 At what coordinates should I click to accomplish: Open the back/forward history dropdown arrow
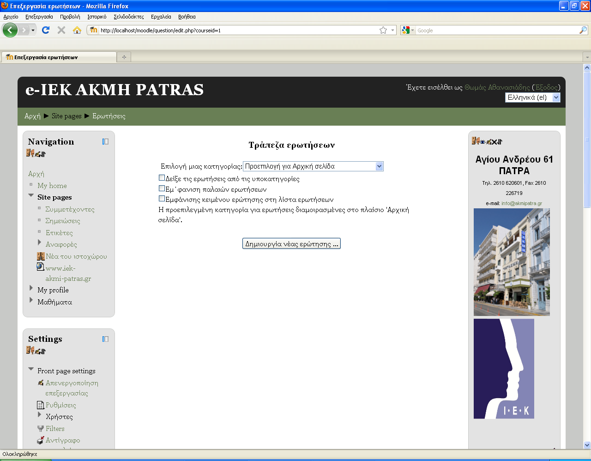[33, 30]
